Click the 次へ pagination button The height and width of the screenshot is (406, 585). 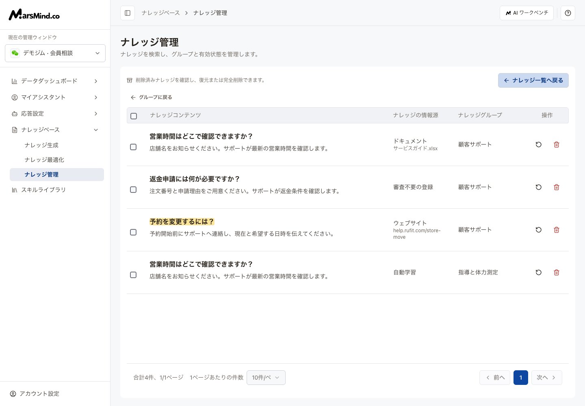(x=547, y=378)
